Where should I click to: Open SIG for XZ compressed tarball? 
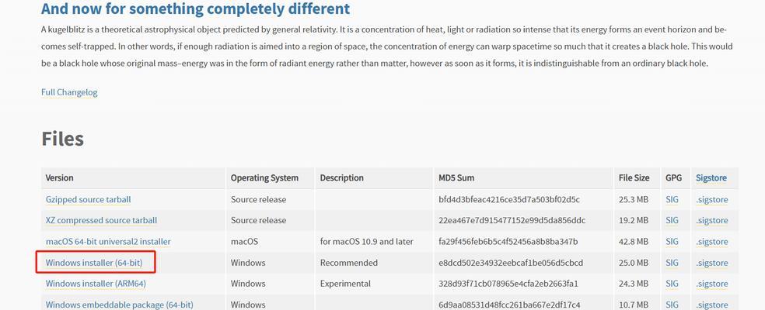coord(672,220)
